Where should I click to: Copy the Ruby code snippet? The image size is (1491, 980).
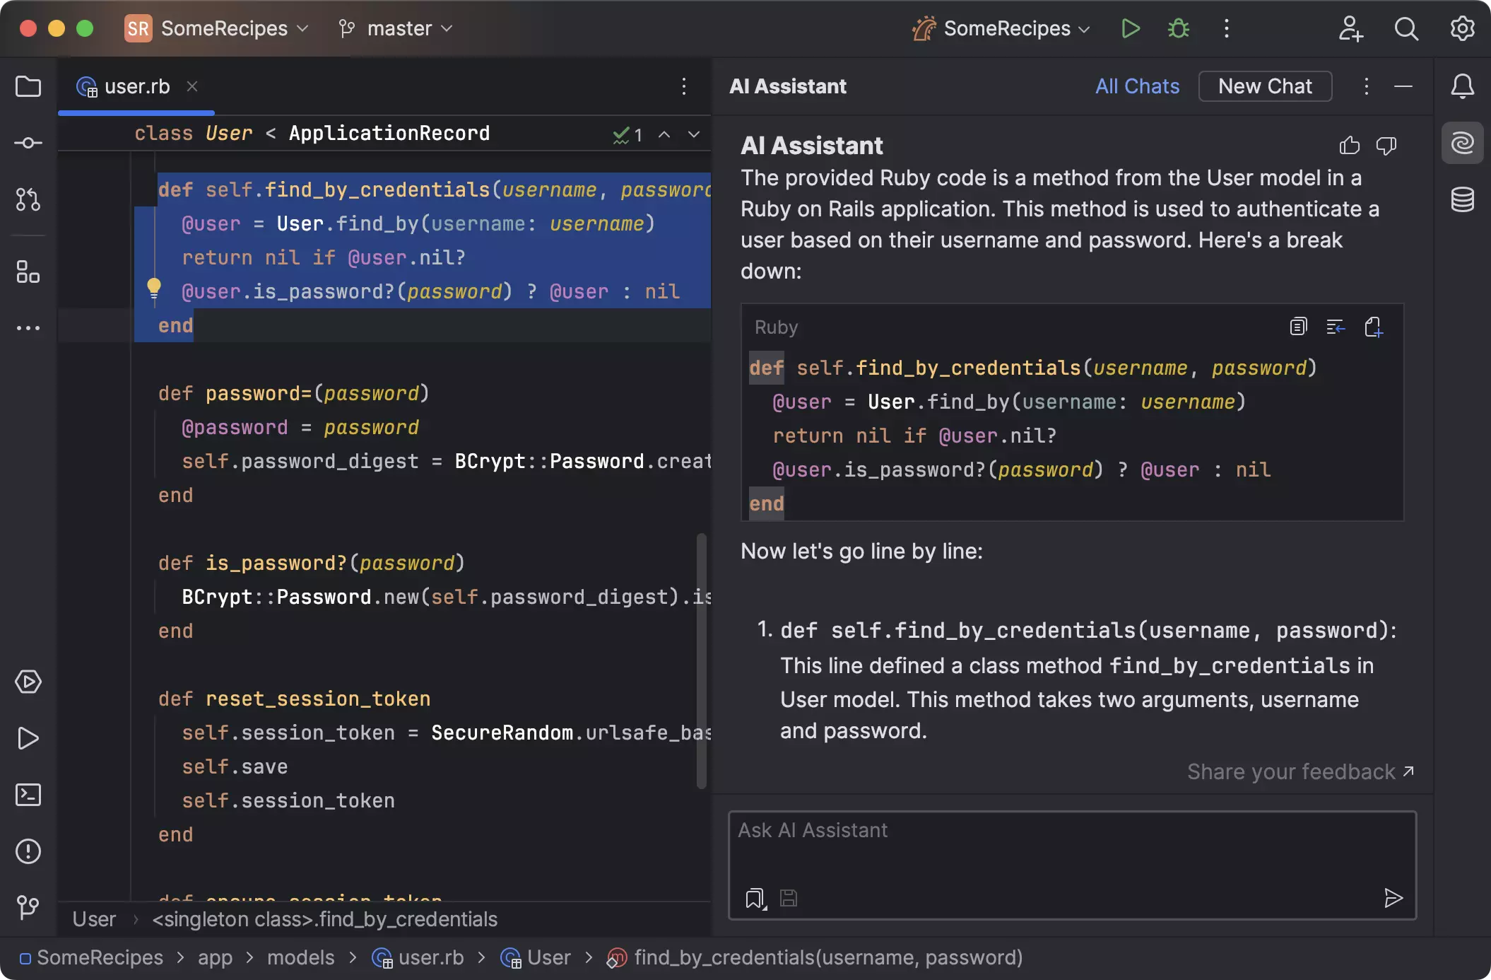pos(1298,327)
